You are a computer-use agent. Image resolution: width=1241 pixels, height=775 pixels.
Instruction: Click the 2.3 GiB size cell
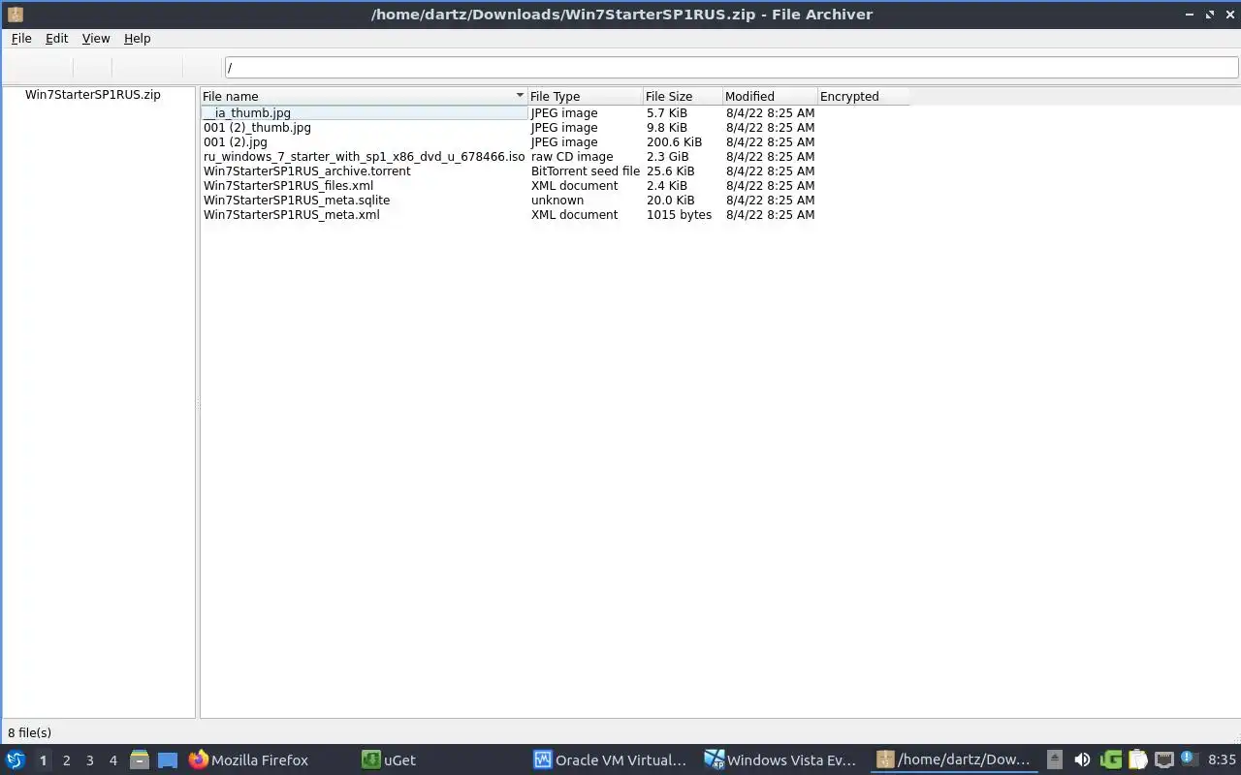tap(668, 157)
